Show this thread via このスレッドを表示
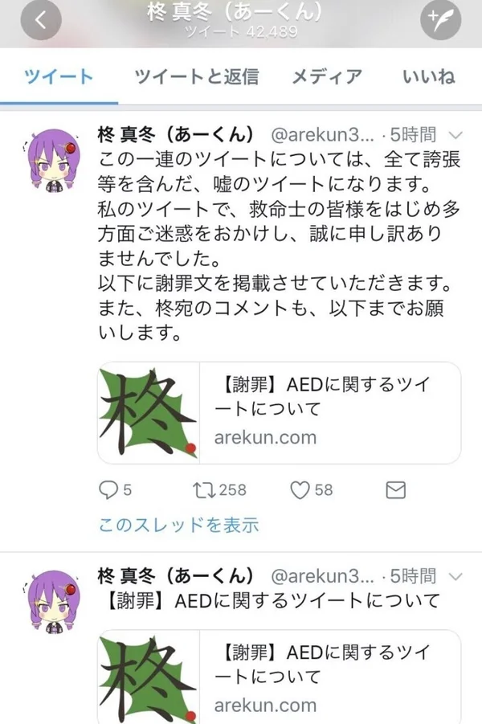 pos(178,525)
